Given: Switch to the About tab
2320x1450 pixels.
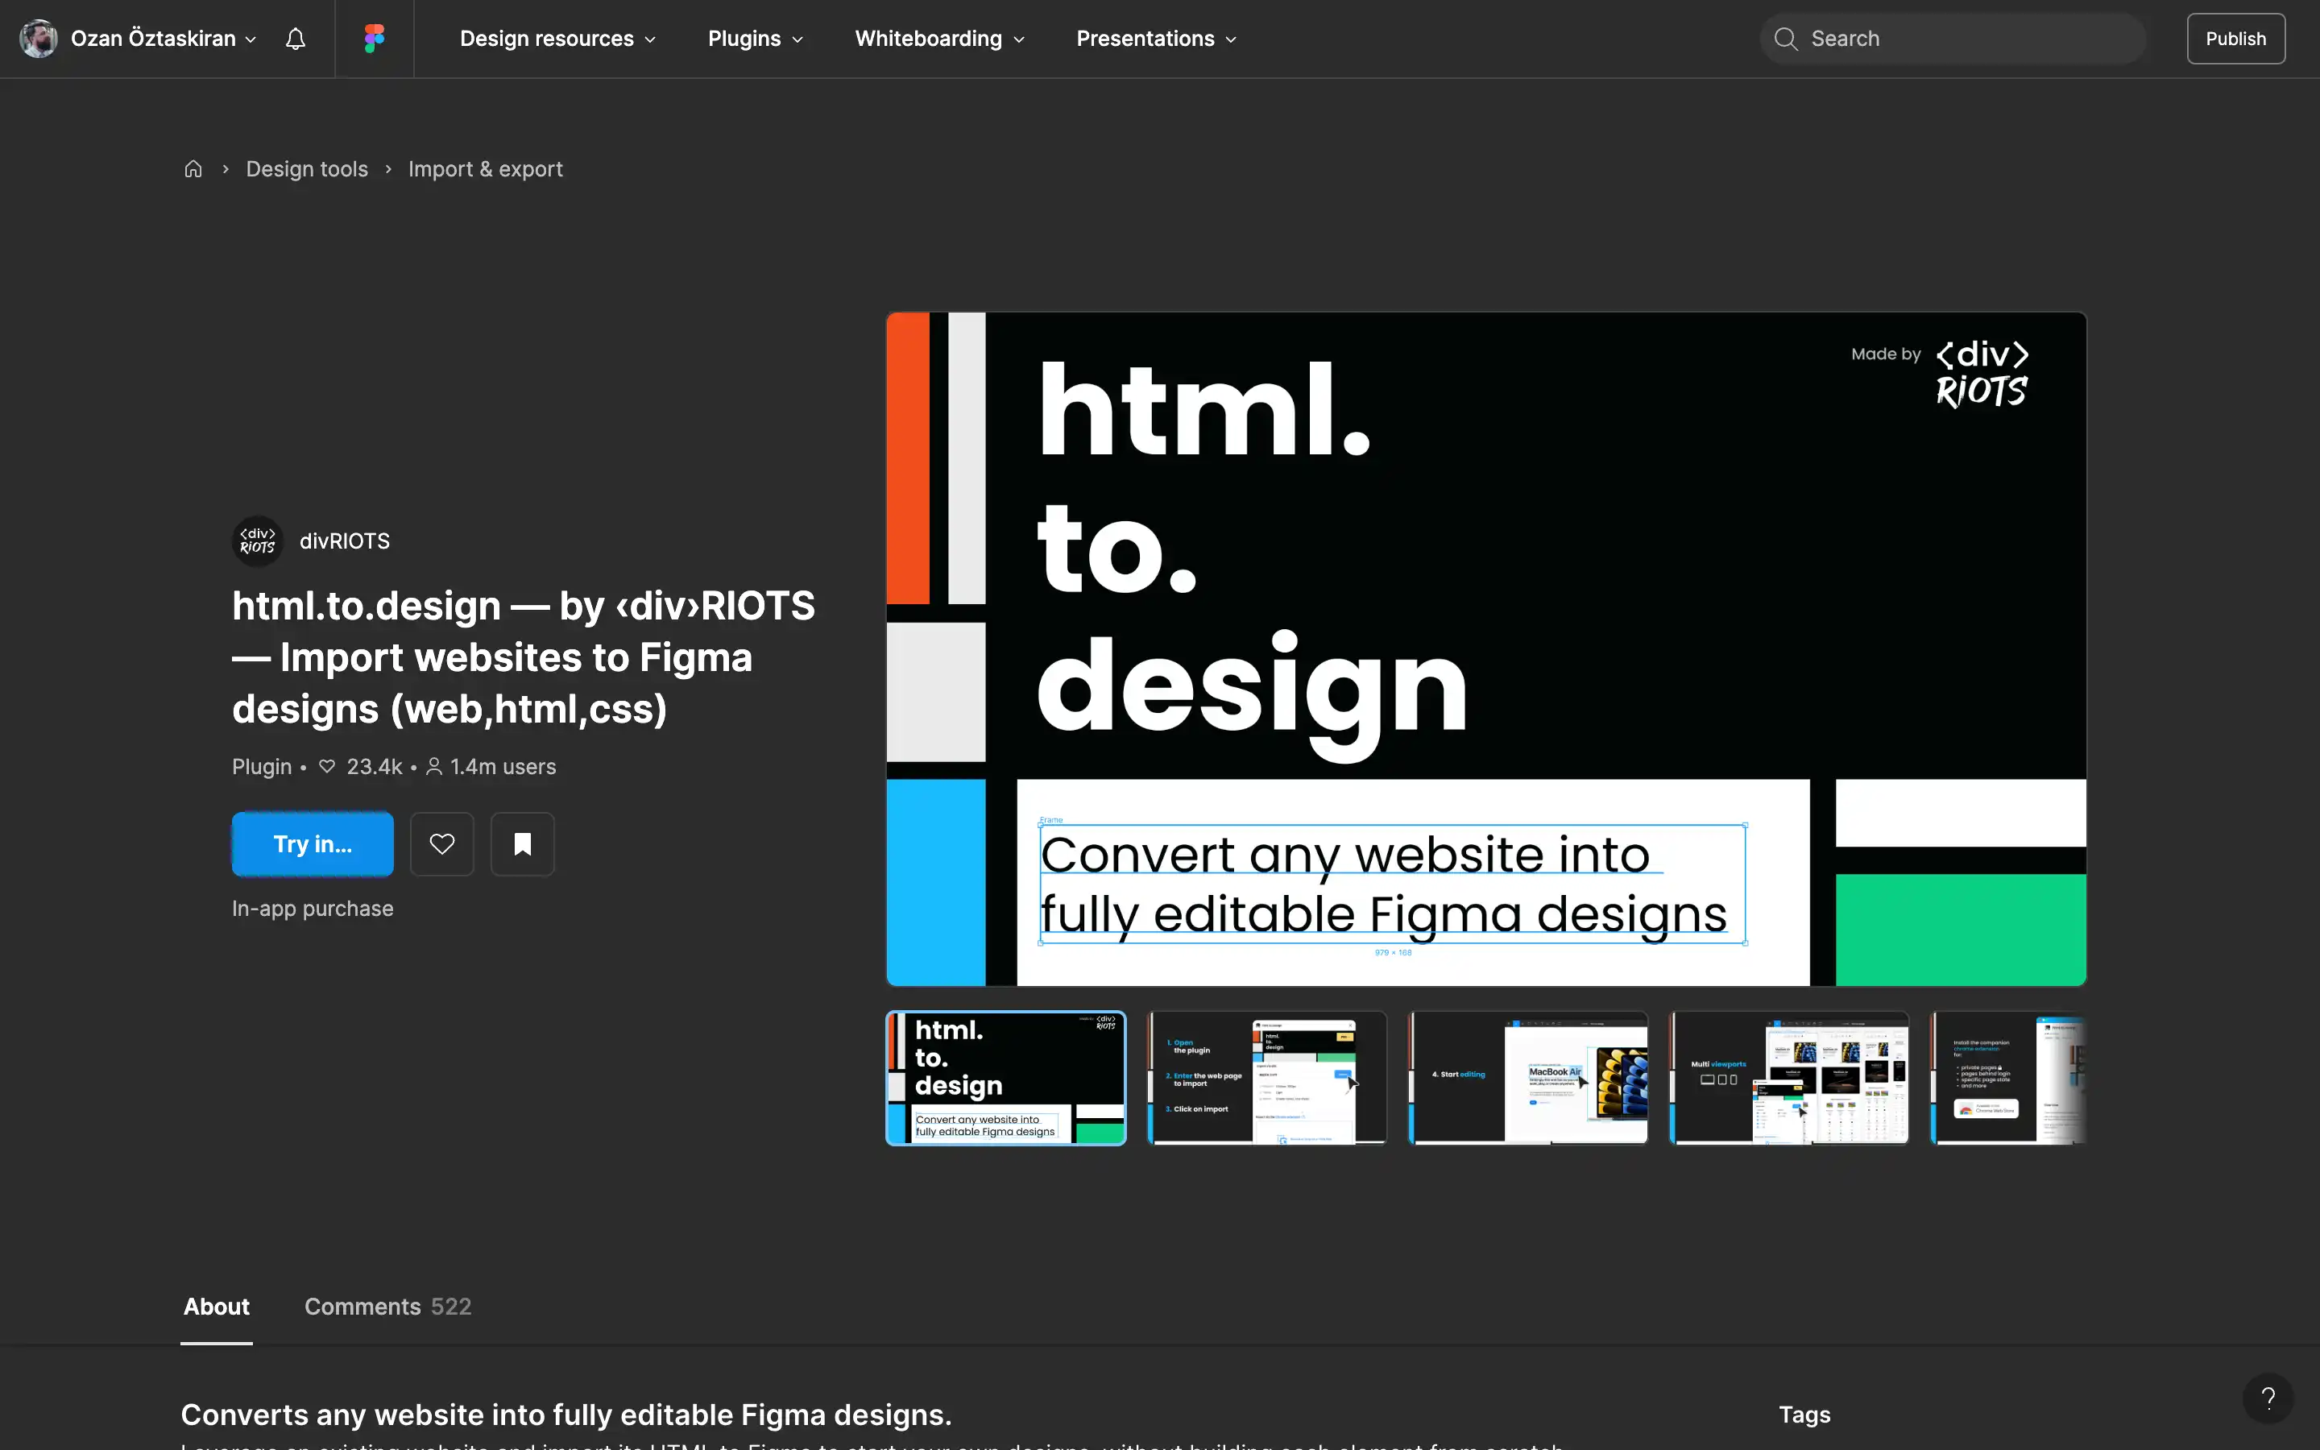Looking at the screenshot, I should coord(217,1306).
